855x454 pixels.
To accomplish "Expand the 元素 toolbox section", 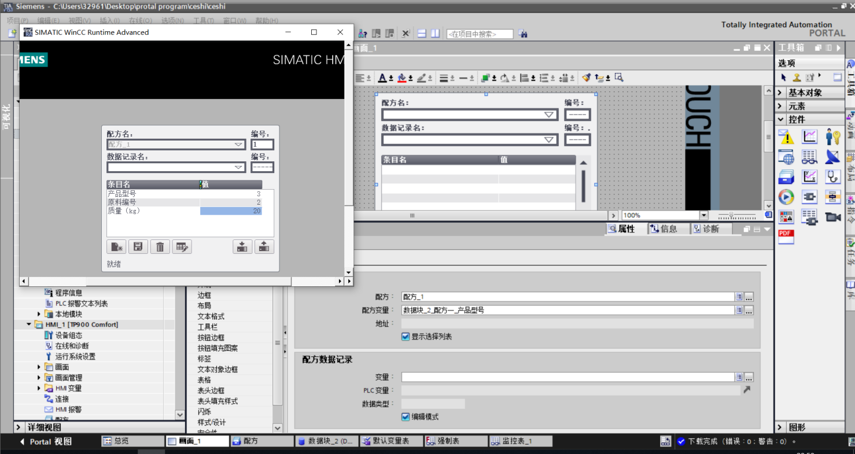I will tap(780, 106).
